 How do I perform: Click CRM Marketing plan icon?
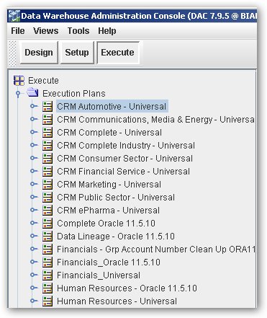click(x=47, y=184)
